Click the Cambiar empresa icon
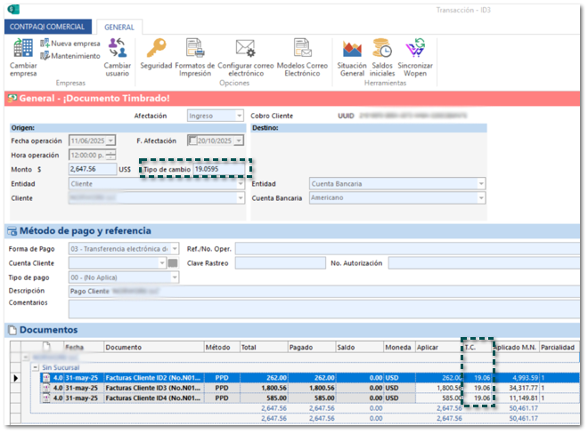The image size is (588, 442). [x=22, y=51]
